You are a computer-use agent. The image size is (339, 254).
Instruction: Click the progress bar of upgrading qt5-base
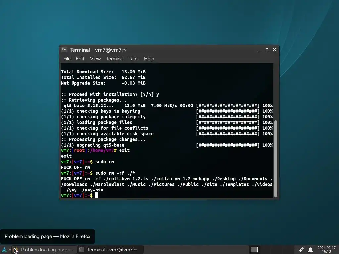point(227,145)
